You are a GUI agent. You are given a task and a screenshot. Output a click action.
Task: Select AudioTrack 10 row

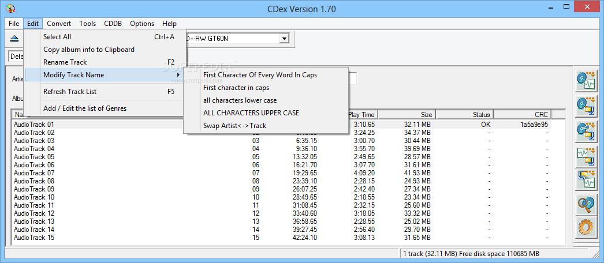pyautogui.click(x=282, y=197)
